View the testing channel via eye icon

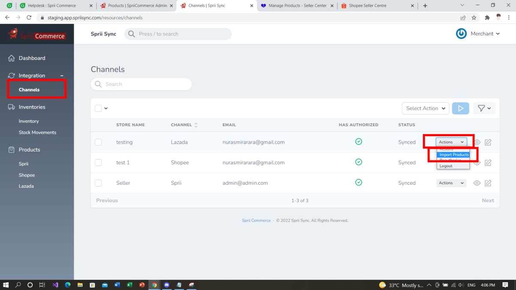click(477, 142)
